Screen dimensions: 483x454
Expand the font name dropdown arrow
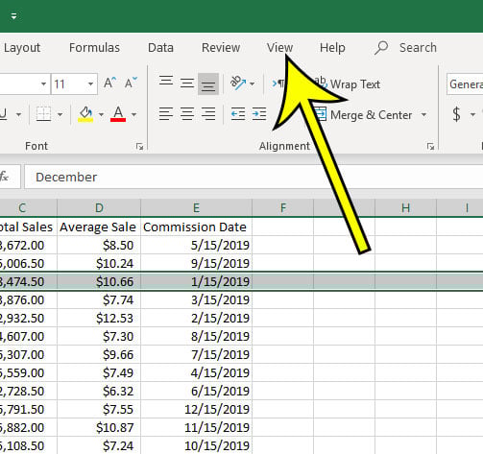(43, 84)
